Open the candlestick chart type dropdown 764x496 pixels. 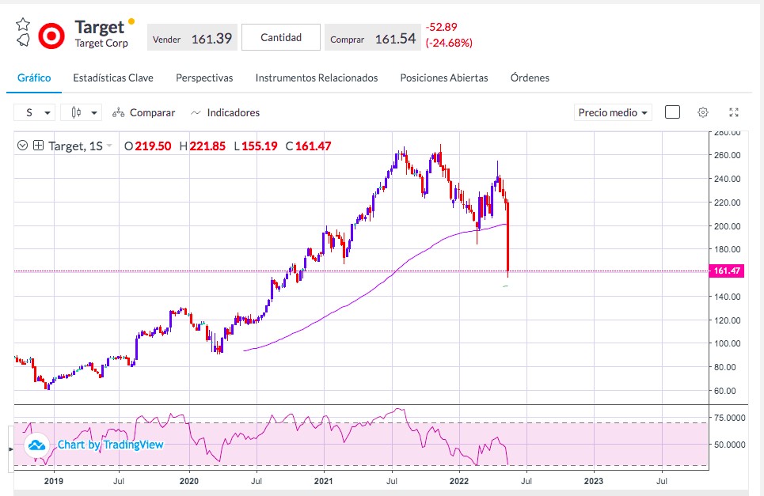(81, 112)
